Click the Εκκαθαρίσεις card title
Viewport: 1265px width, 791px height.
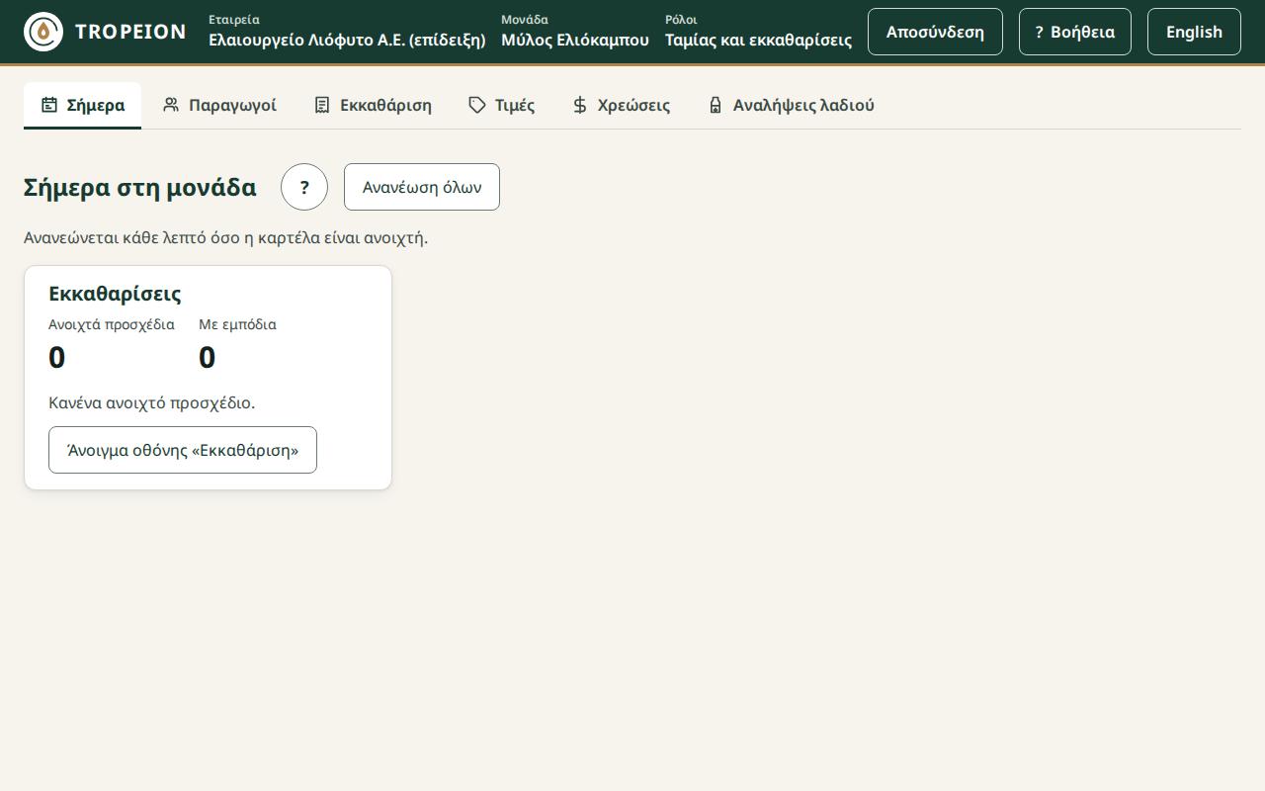pyautogui.click(x=115, y=294)
